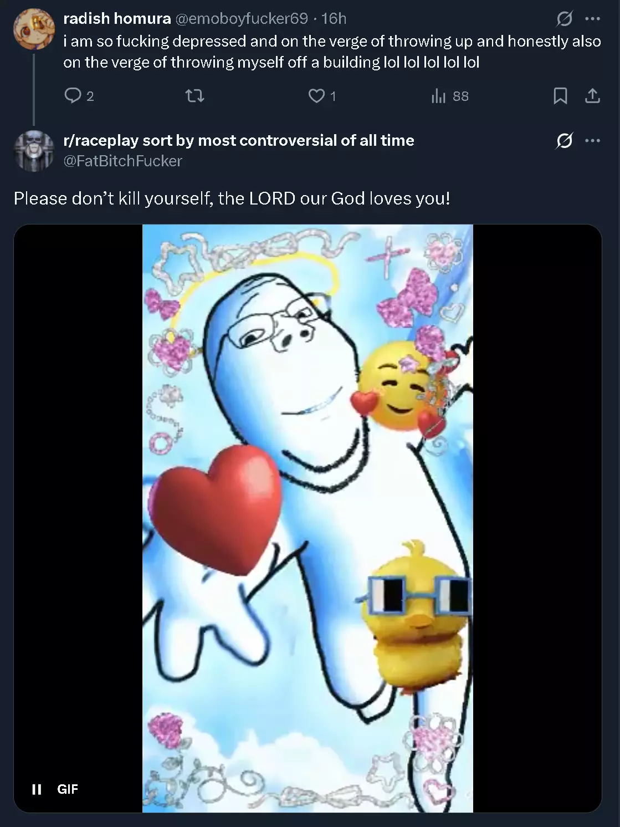This screenshot has height=827, width=620.
Task: Open @FatBitchFucker handle link
Action: (122, 161)
